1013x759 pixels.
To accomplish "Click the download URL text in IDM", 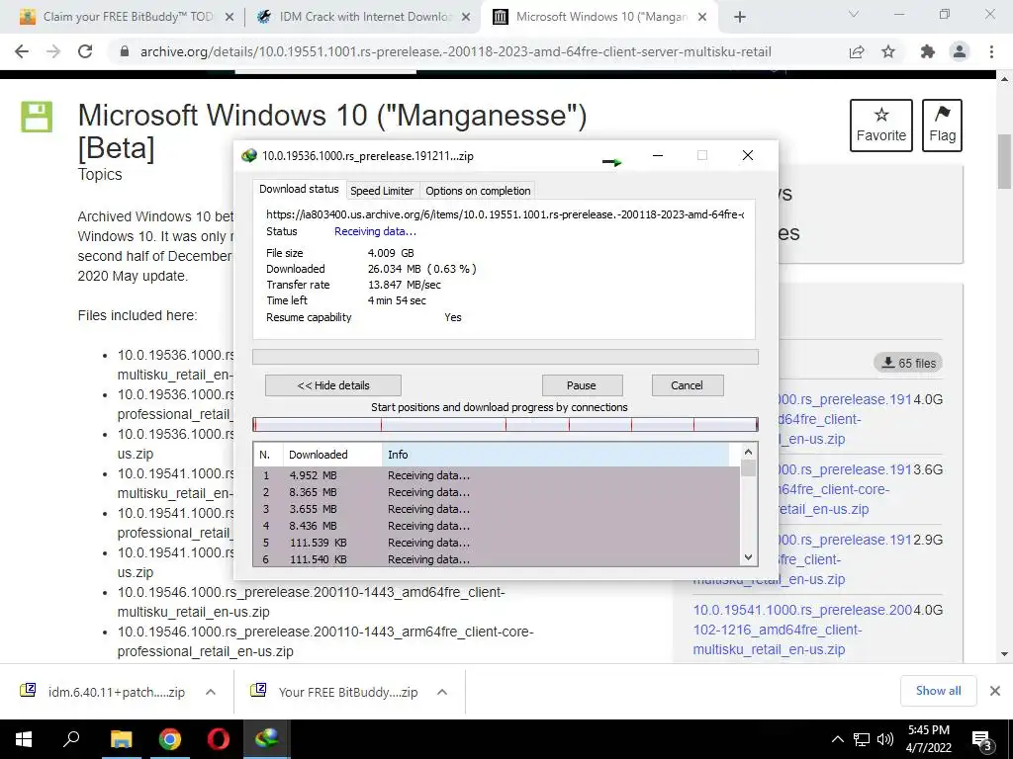I will click(506, 214).
